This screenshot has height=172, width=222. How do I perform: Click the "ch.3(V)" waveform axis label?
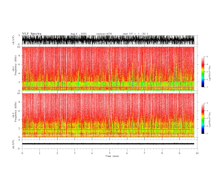pos(13,144)
